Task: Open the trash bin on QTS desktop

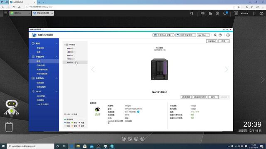Action: click(x=9, y=127)
